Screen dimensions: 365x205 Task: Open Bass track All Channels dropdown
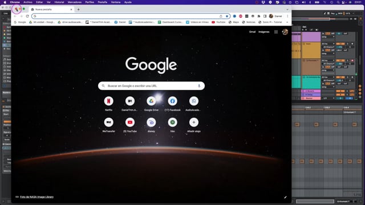(328, 47)
